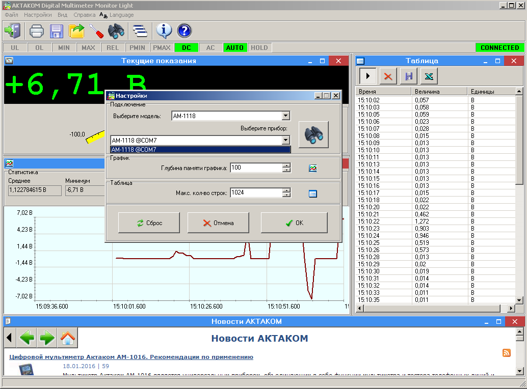Increase graph memory depth spinner

point(286,165)
